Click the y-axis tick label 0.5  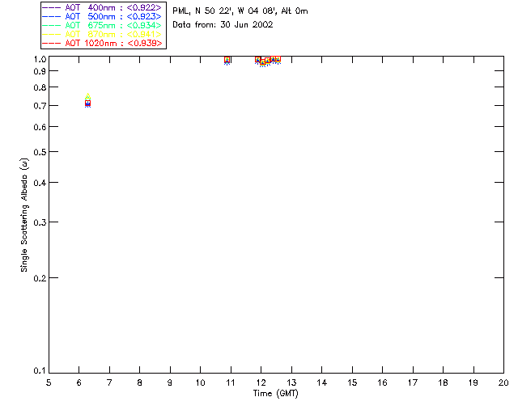tap(40, 152)
